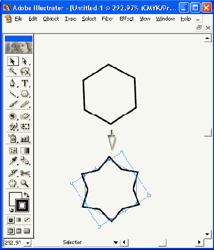Choose the Twist spiral tool
The image size is (214, 250).
pyautogui.click(x=12, y=116)
